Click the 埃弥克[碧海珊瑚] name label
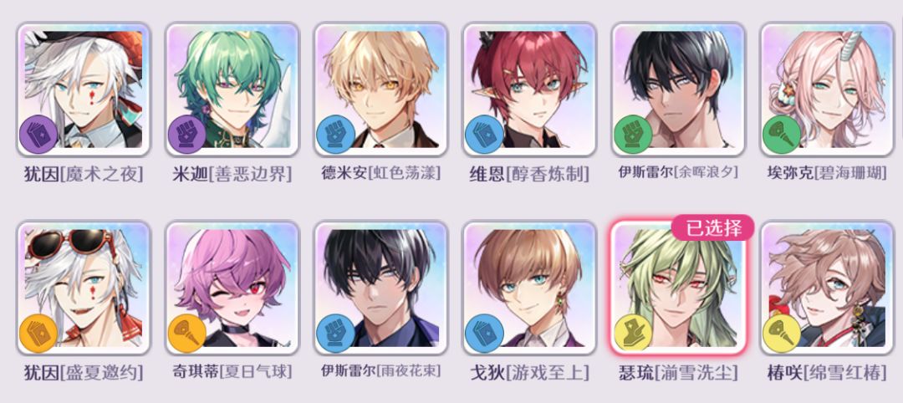 click(828, 173)
